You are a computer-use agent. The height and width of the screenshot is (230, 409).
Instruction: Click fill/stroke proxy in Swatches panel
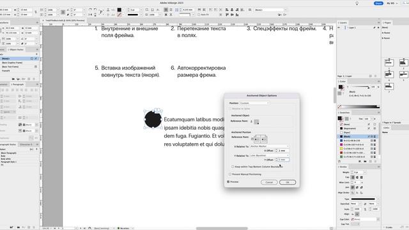(x=340, y=119)
